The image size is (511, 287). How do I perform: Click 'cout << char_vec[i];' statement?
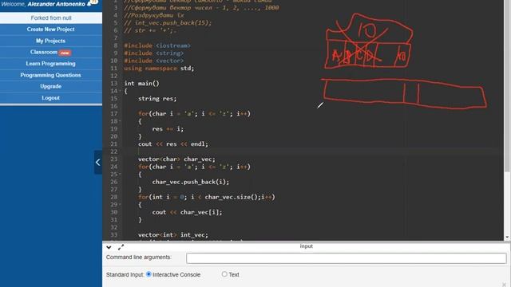187,212
